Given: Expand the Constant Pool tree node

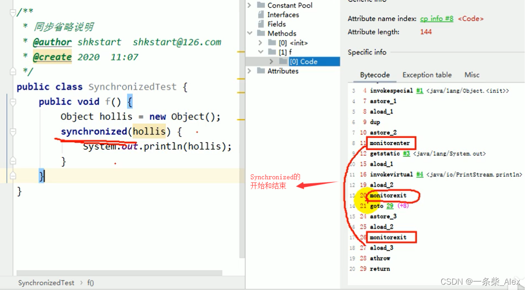Looking at the screenshot, I should [x=249, y=5].
